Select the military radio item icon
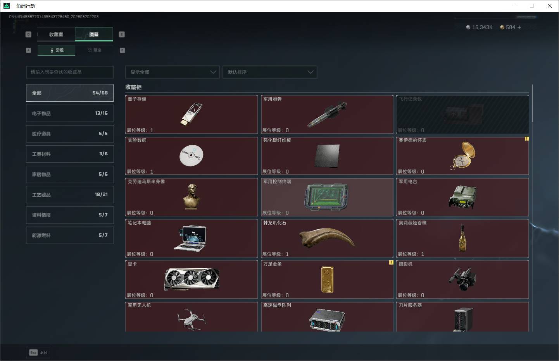This screenshot has height=361, width=559. pyautogui.click(x=462, y=197)
